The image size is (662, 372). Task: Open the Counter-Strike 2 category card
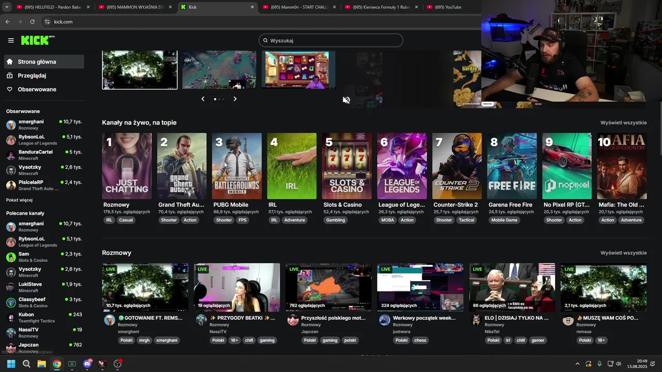[x=457, y=166]
